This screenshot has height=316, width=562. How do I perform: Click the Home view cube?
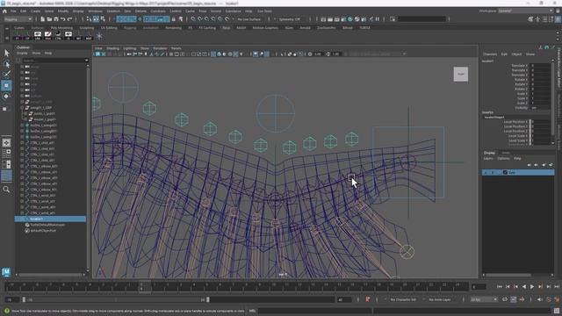coord(460,74)
